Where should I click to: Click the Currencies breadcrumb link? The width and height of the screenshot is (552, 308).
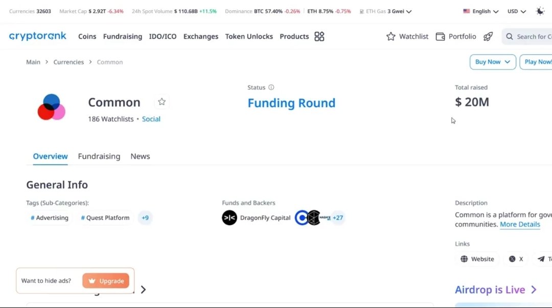tap(68, 62)
